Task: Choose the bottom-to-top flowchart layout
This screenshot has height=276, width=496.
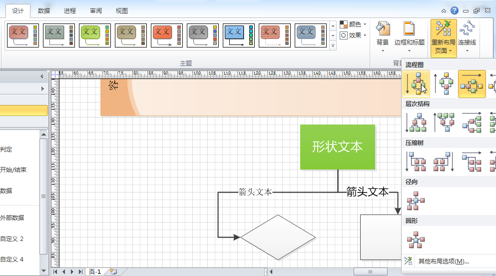Action: (444, 83)
